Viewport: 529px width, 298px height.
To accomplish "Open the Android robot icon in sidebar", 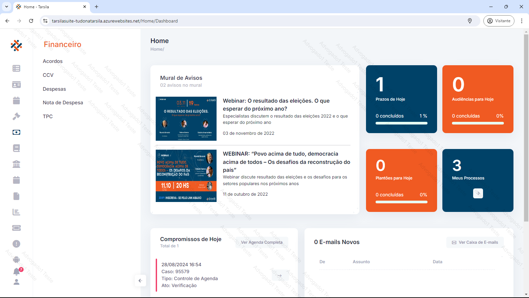I will coord(16,260).
